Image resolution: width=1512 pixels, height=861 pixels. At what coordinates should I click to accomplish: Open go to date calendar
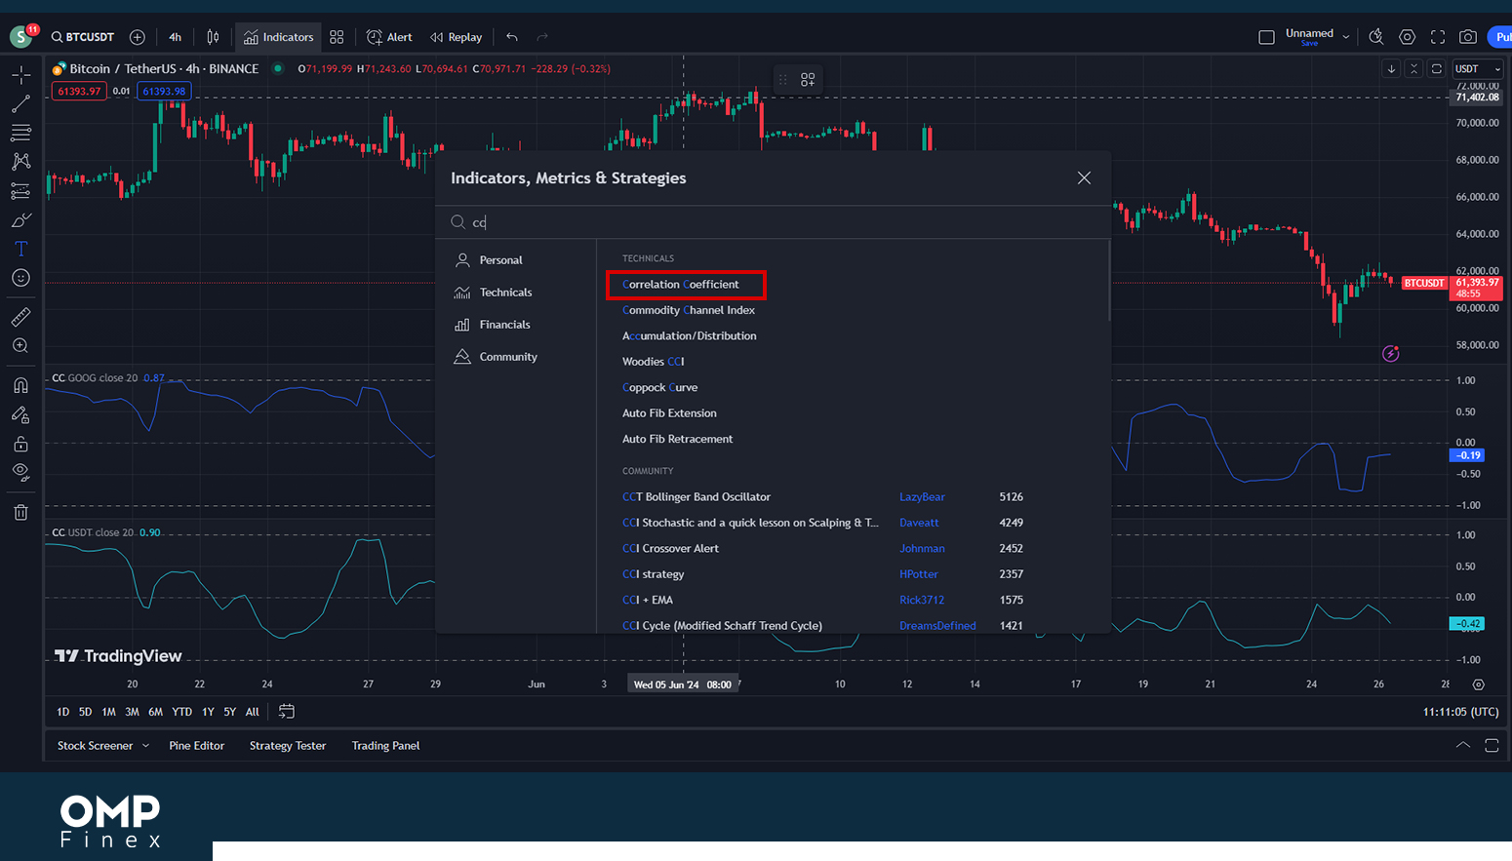pos(287,711)
